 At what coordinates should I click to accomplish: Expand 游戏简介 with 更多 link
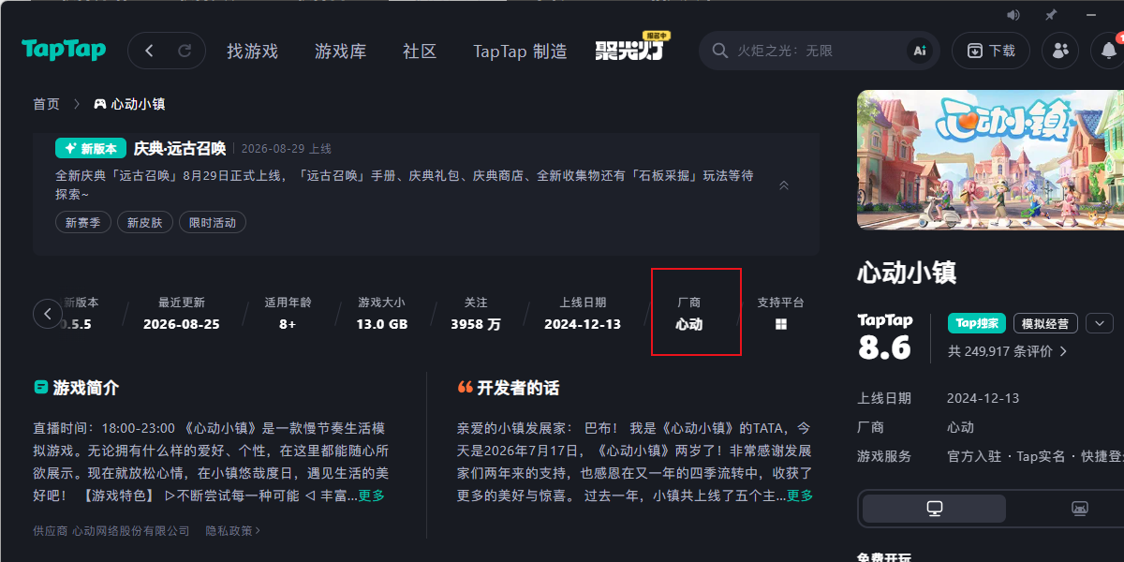pos(372,495)
